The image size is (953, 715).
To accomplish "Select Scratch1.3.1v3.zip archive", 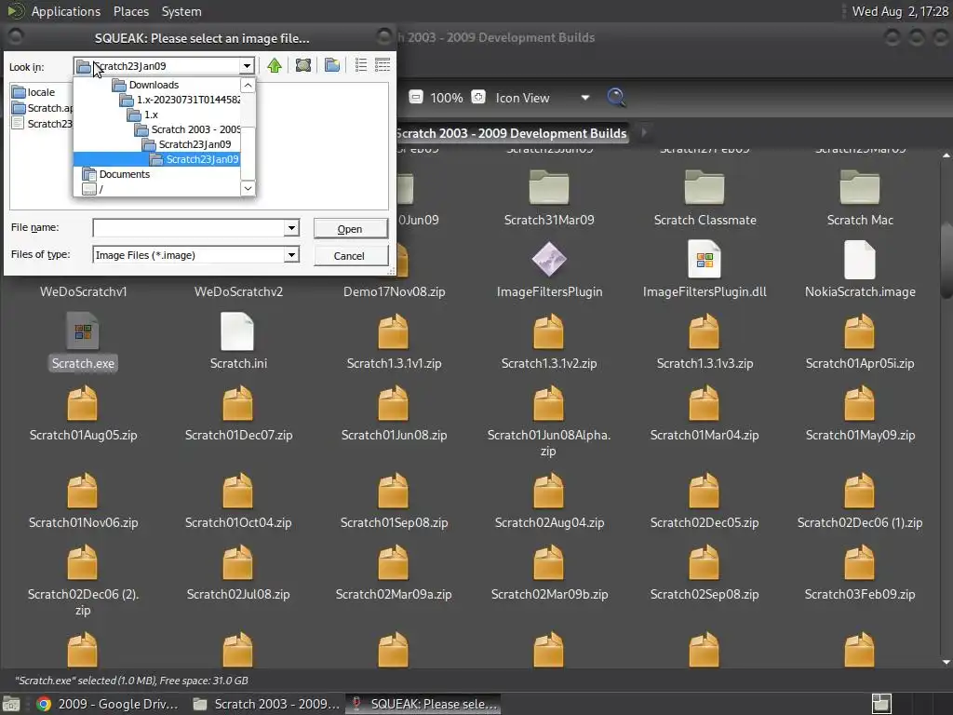I will click(x=705, y=342).
